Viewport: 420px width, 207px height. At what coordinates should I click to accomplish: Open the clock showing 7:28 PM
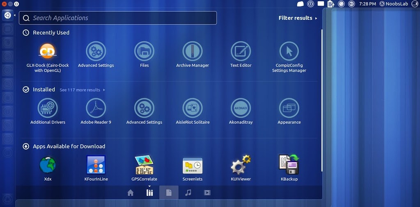click(x=367, y=4)
